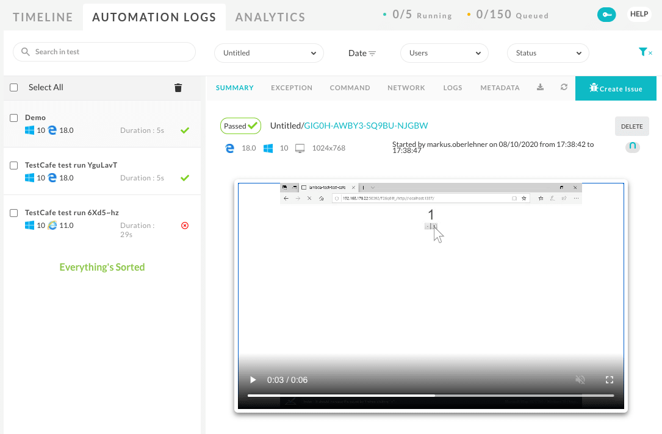This screenshot has width=662, height=434.
Task: Open the Network tab
Action: click(406, 88)
